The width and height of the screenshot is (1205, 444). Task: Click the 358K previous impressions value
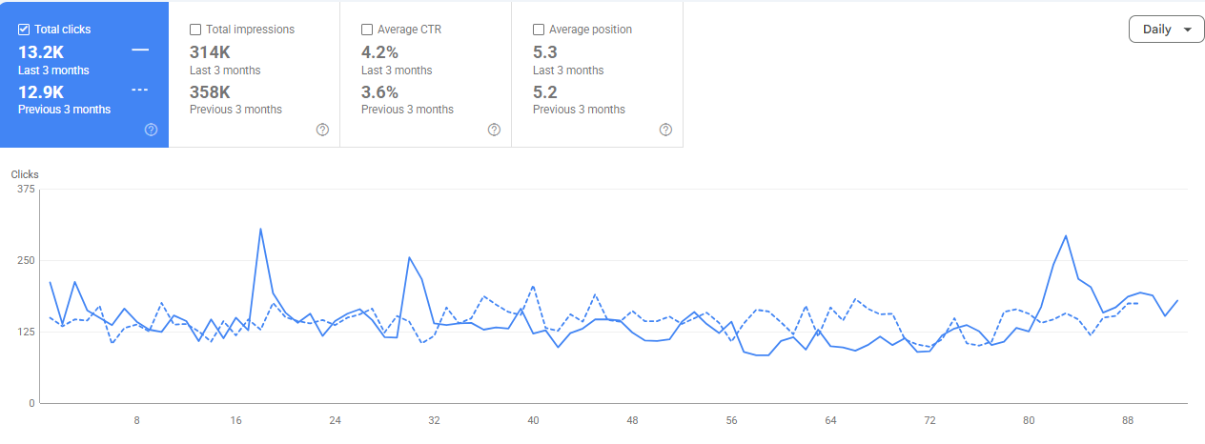(x=210, y=92)
